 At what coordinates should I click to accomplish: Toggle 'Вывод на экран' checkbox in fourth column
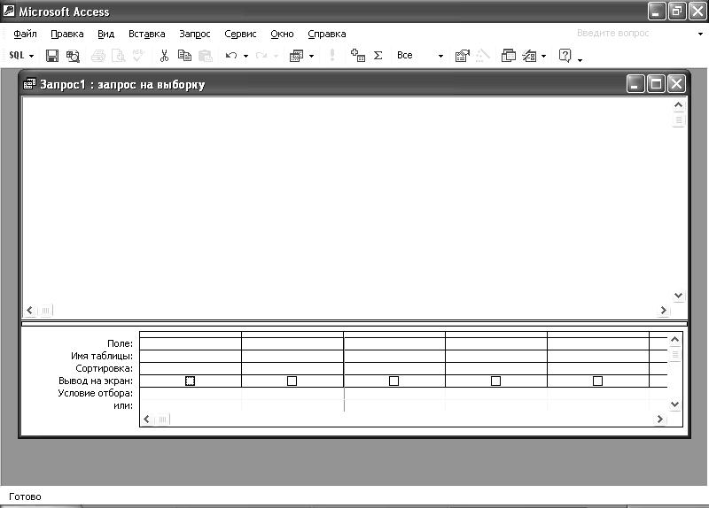point(495,381)
